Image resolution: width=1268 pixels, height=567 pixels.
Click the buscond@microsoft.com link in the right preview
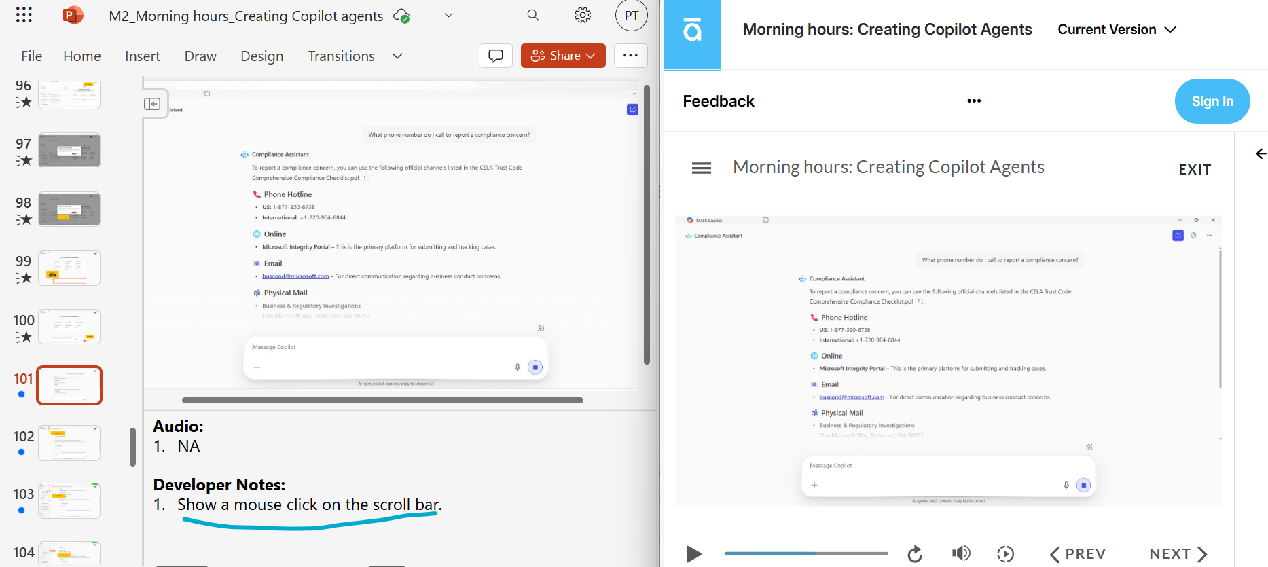tap(852, 397)
